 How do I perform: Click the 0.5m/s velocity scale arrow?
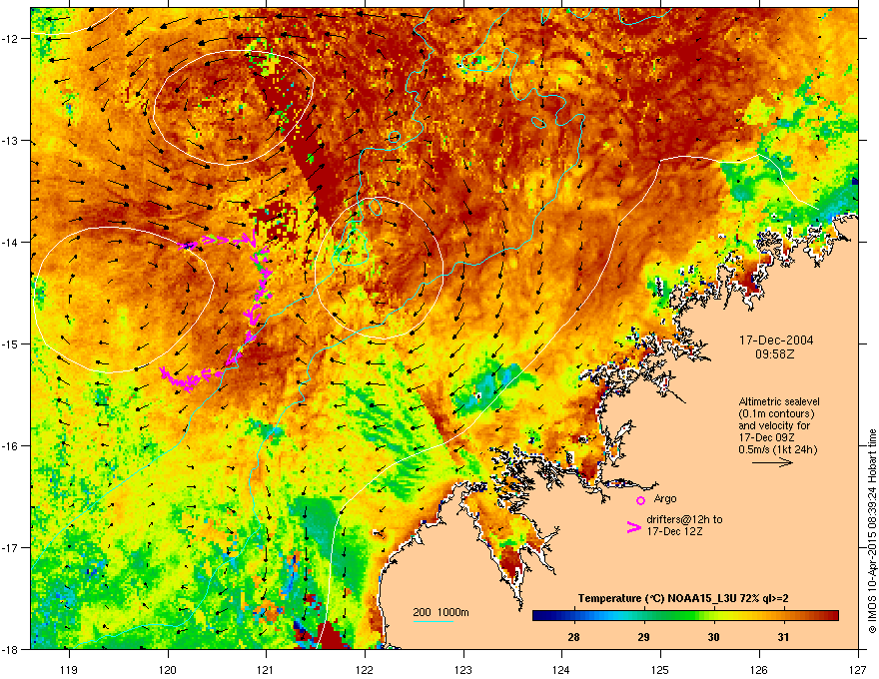(772, 462)
